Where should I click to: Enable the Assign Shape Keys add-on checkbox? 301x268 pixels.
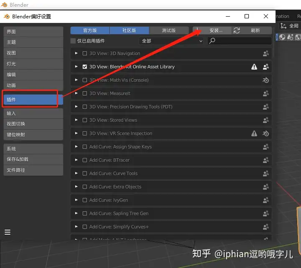pos(84,147)
